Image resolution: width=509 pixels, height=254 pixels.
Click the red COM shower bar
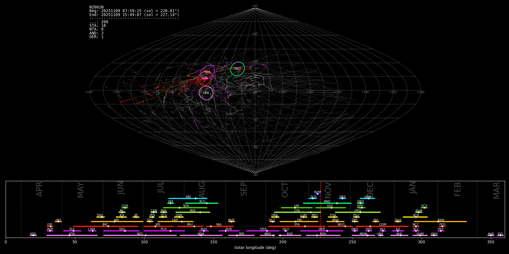(x=382, y=226)
